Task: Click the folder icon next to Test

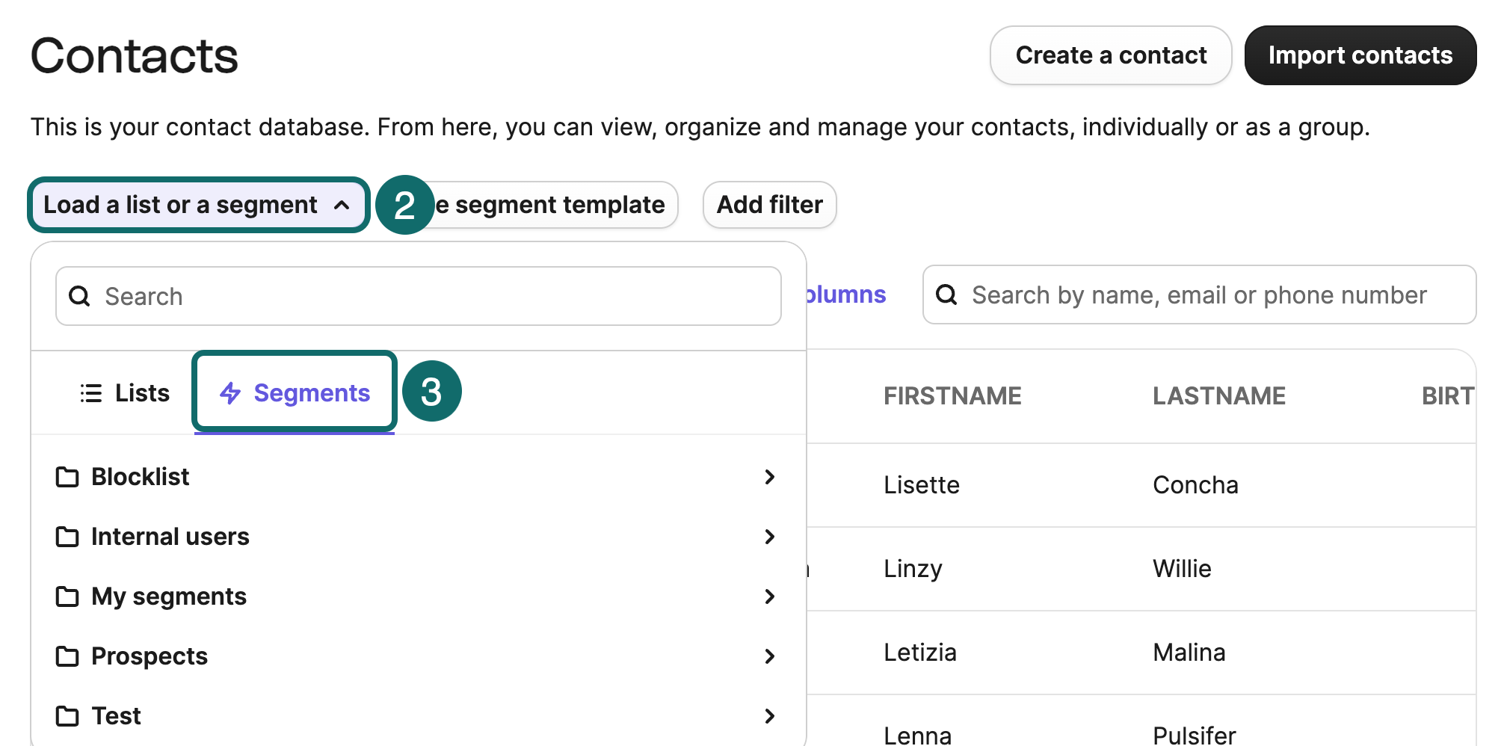Action: pos(68,716)
